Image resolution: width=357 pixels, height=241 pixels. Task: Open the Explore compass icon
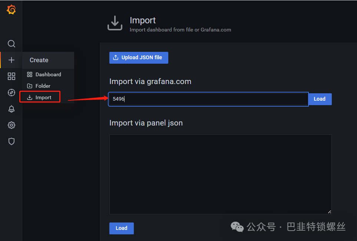pos(11,93)
